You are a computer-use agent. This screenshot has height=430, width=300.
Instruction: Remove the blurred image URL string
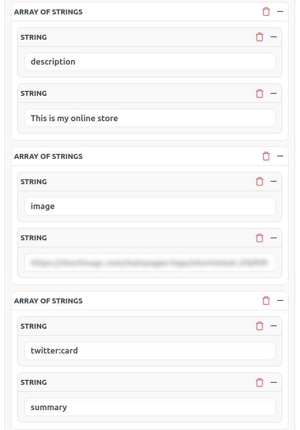click(259, 238)
